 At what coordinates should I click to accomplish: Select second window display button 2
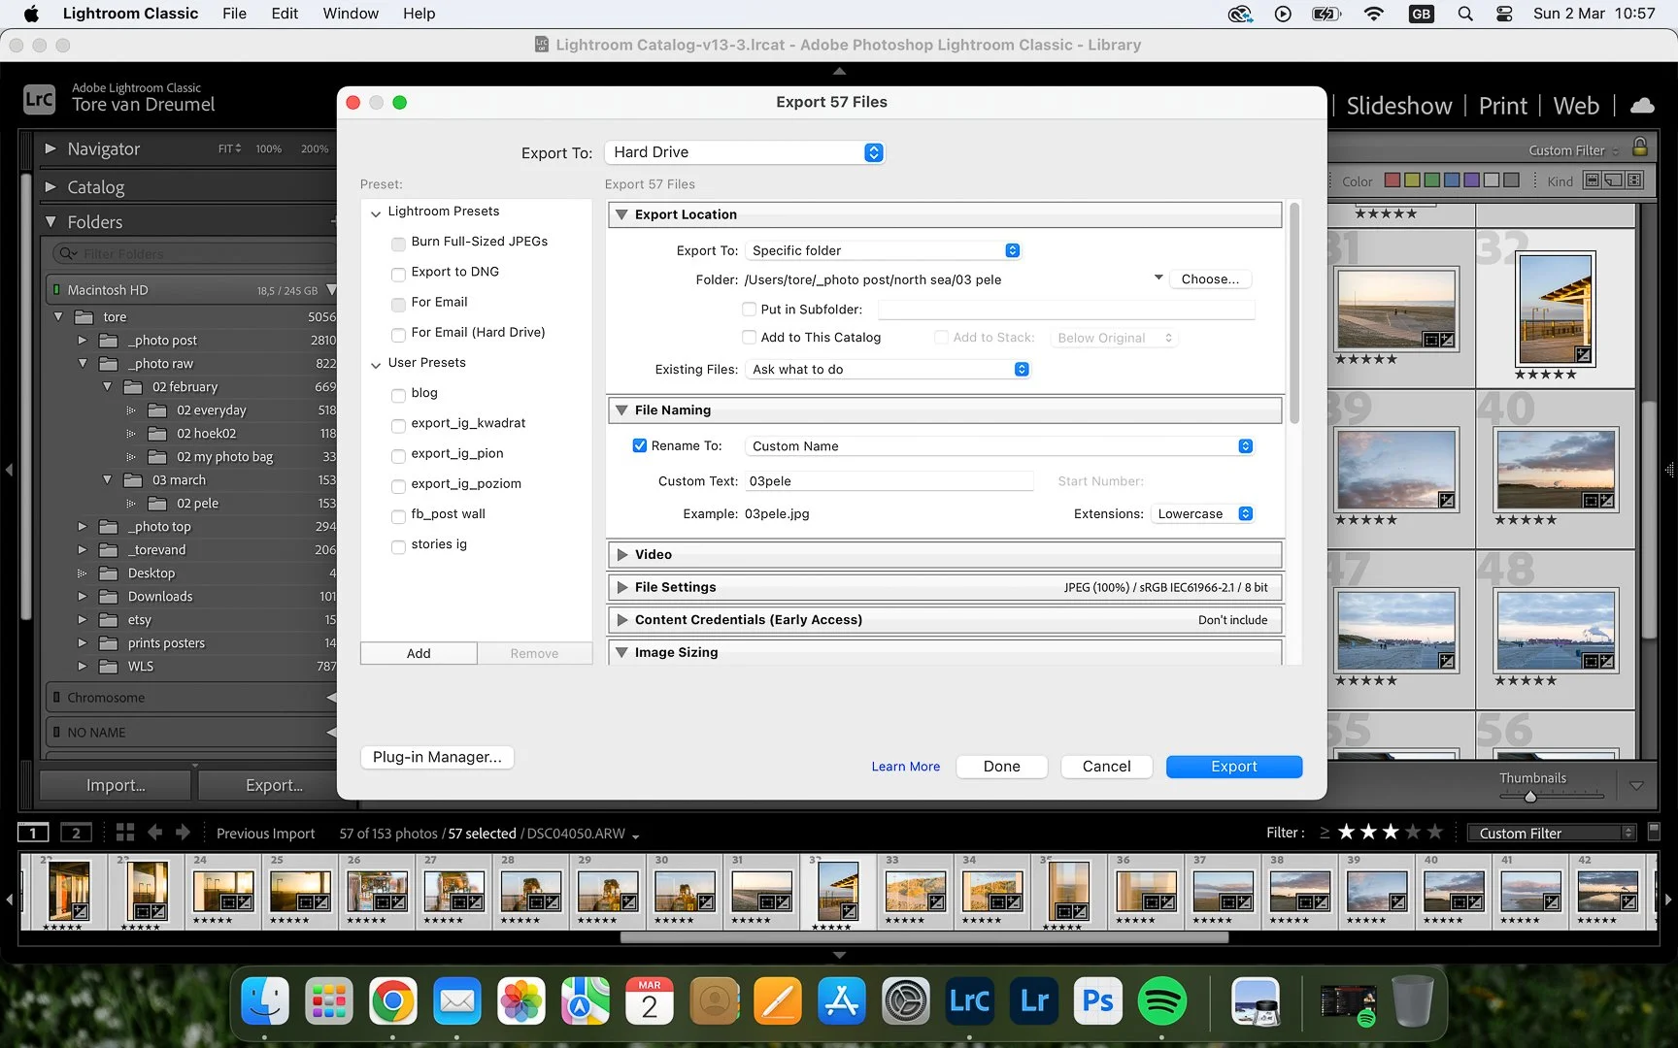pyautogui.click(x=76, y=833)
